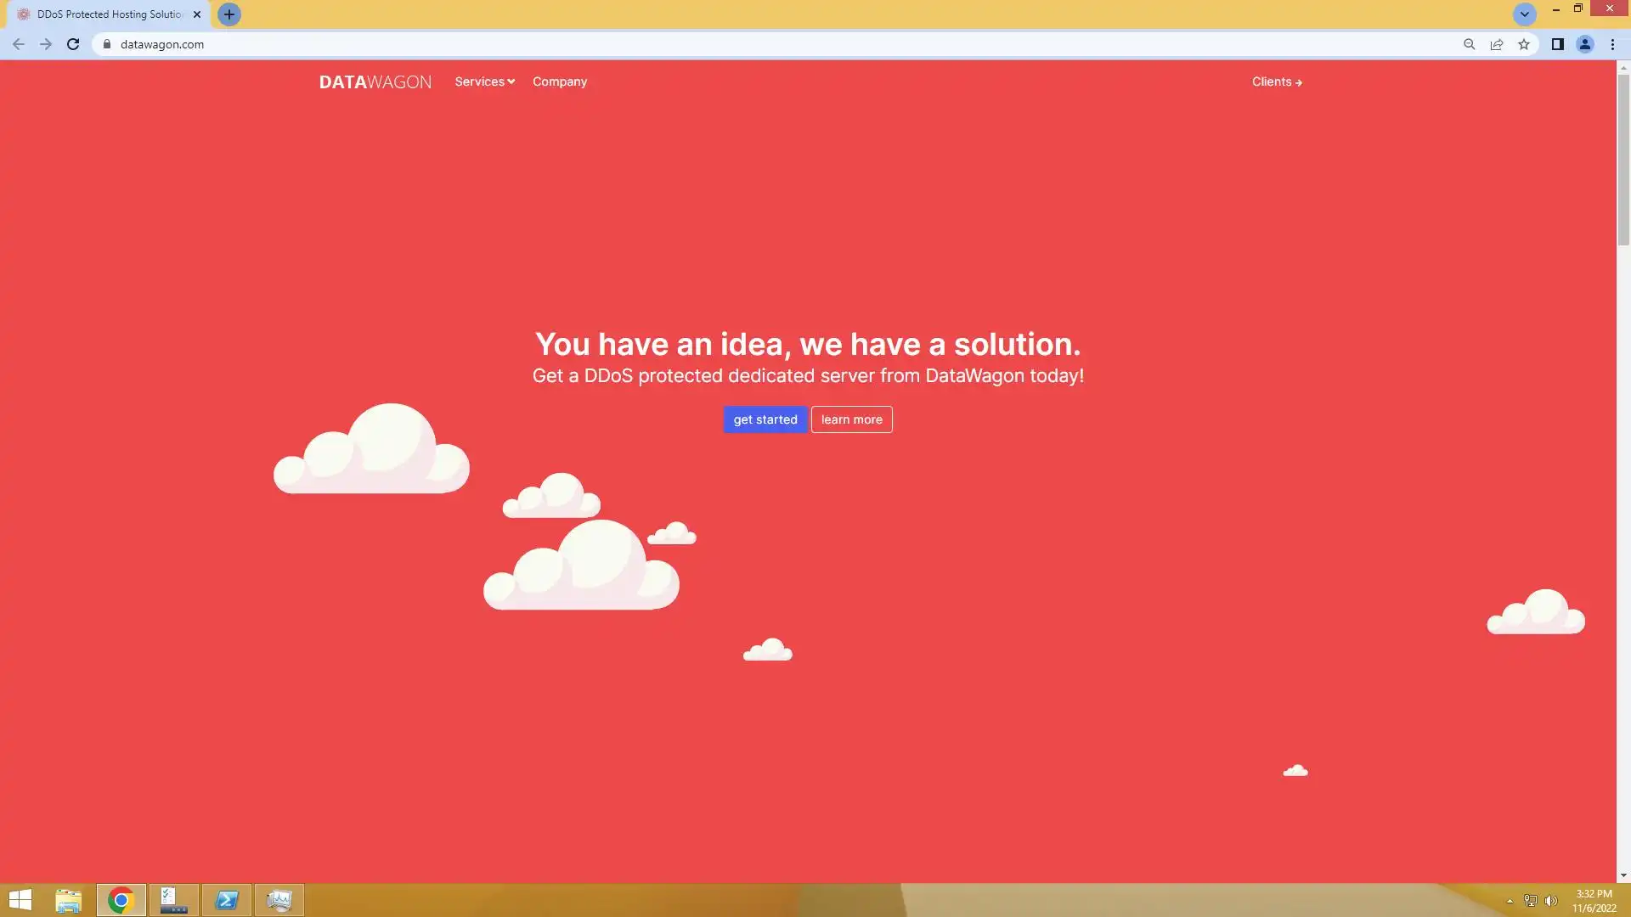
Task: Open the Clients link
Action: point(1276,82)
